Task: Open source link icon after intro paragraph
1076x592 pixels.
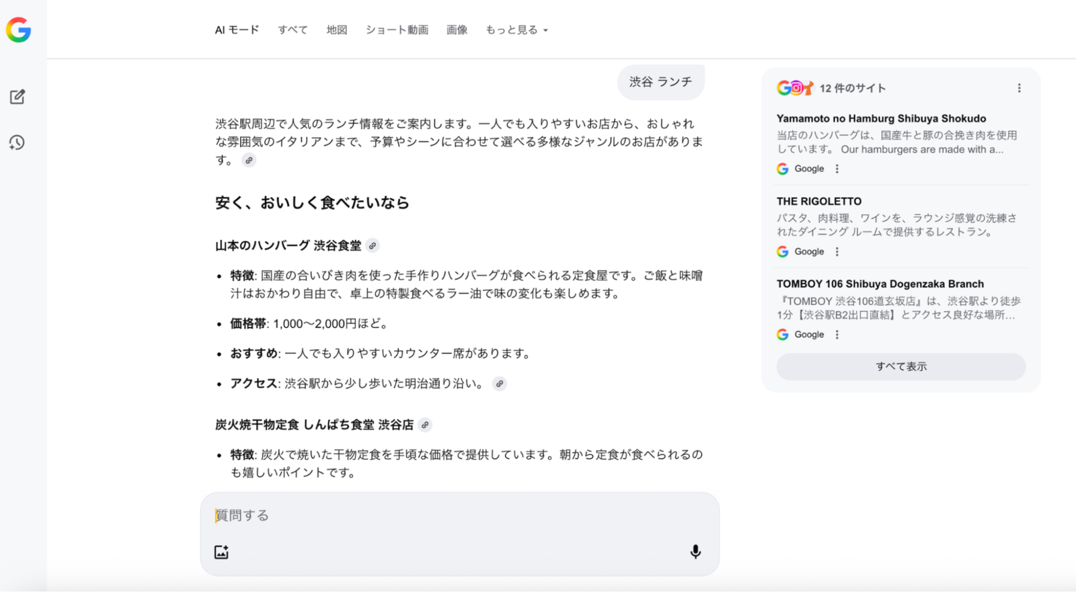Action: pyautogui.click(x=249, y=160)
